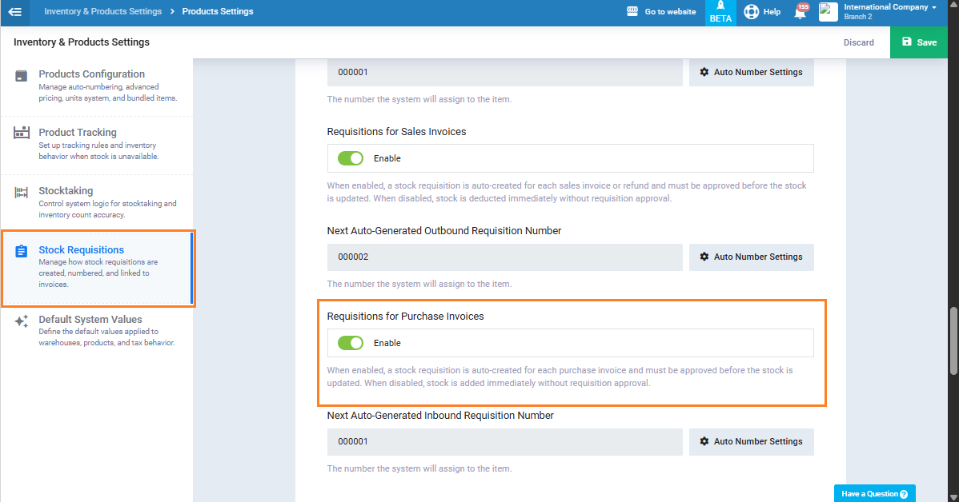Click the green Save button
959x502 pixels.
click(x=918, y=42)
